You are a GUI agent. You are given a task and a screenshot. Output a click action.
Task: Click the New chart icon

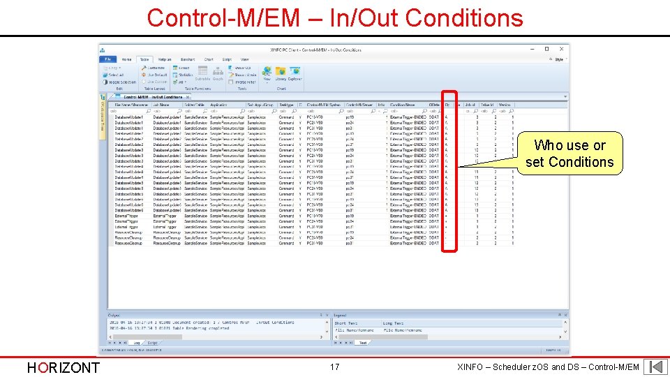point(267,73)
